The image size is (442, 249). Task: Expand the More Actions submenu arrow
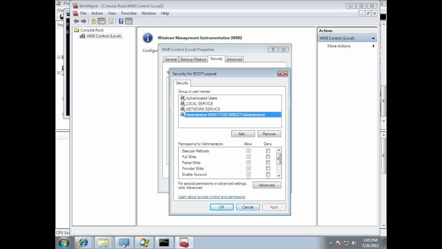tap(374, 46)
